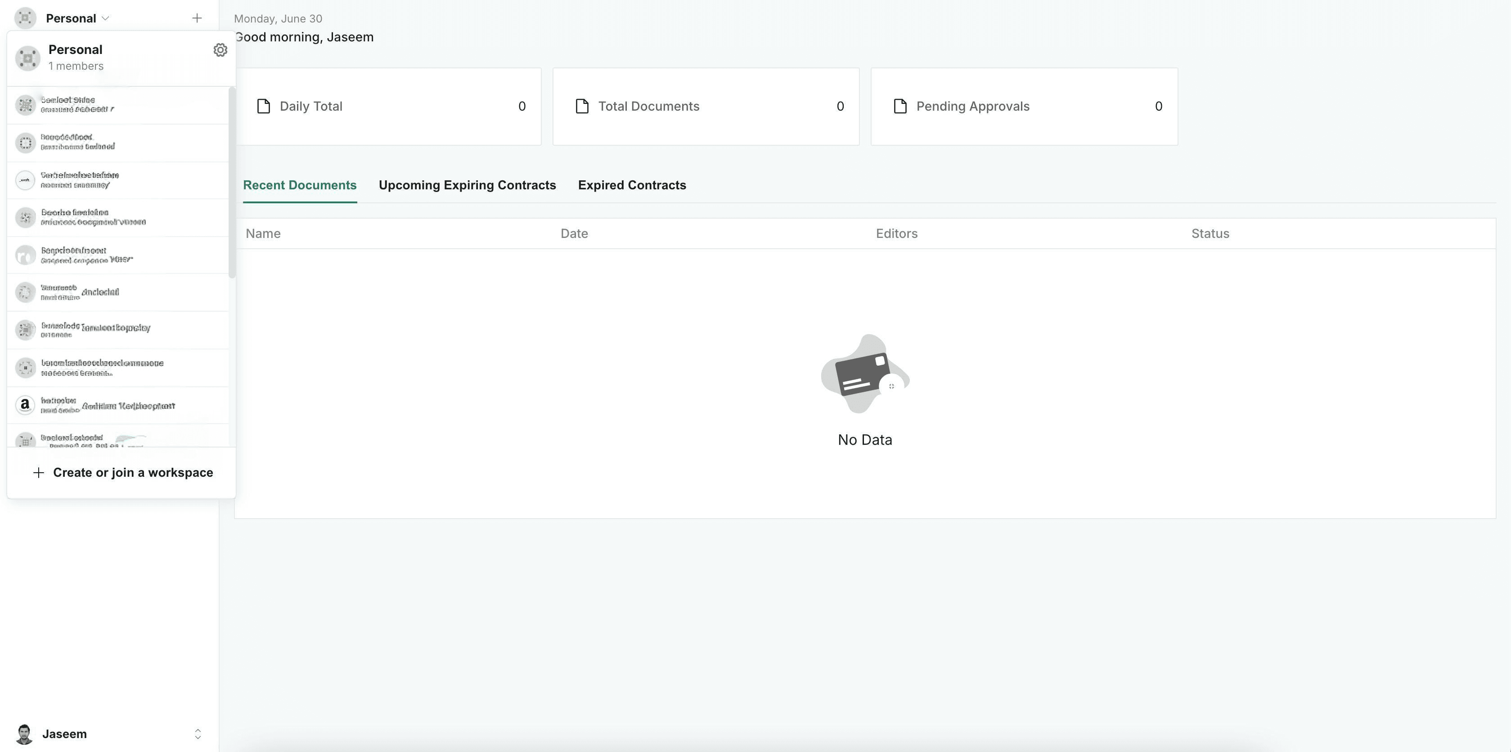Click the Daily Total count value
The image size is (1511, 752).
(x=522, y=106)
